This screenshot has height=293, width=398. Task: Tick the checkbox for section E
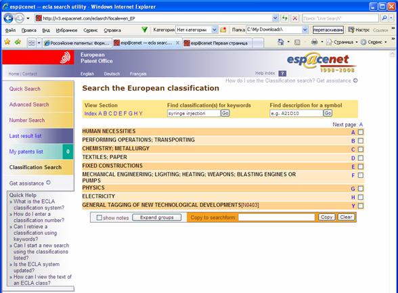point(360,166)
